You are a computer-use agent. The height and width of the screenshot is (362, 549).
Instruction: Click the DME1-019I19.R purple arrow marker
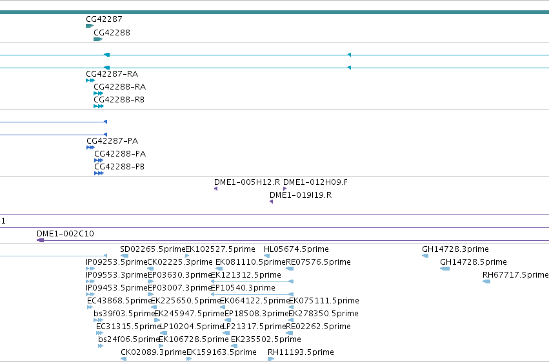[272, 202]
